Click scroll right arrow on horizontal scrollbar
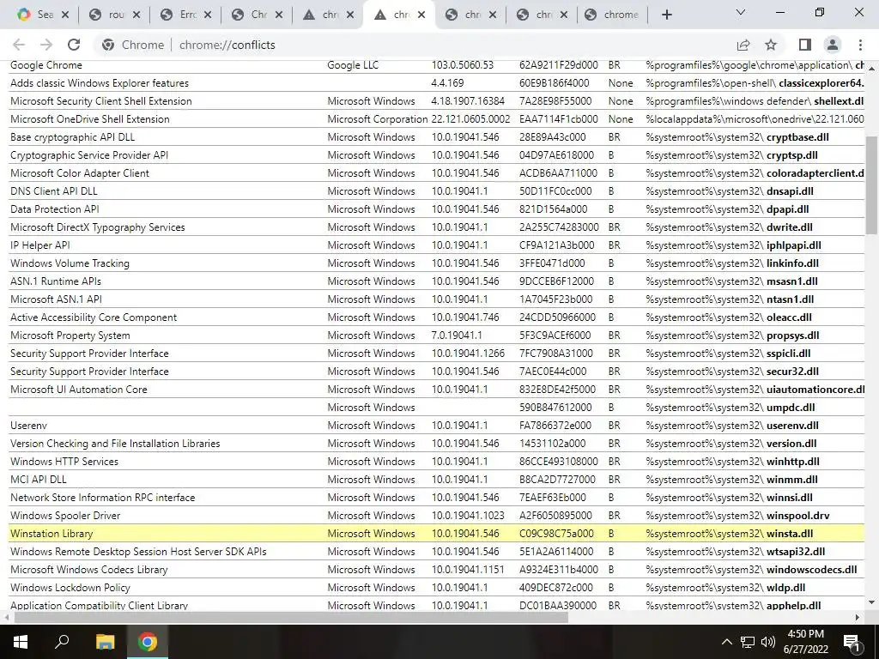Viewport: 879px width, 659px height. 858,617
